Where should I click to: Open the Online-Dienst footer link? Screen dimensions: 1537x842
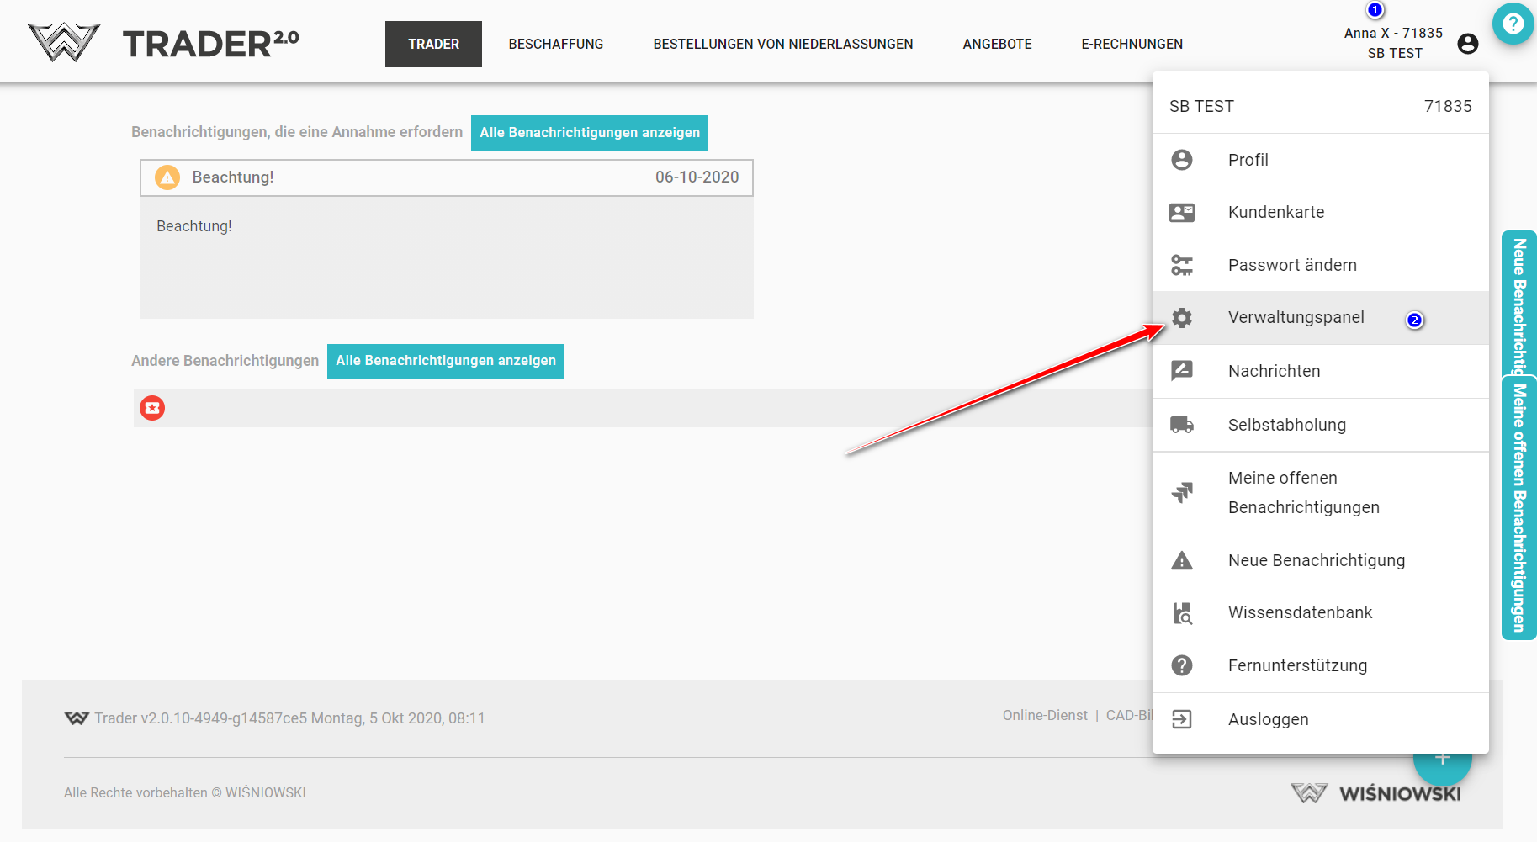pyautogui.click(x=1045, y=715)
